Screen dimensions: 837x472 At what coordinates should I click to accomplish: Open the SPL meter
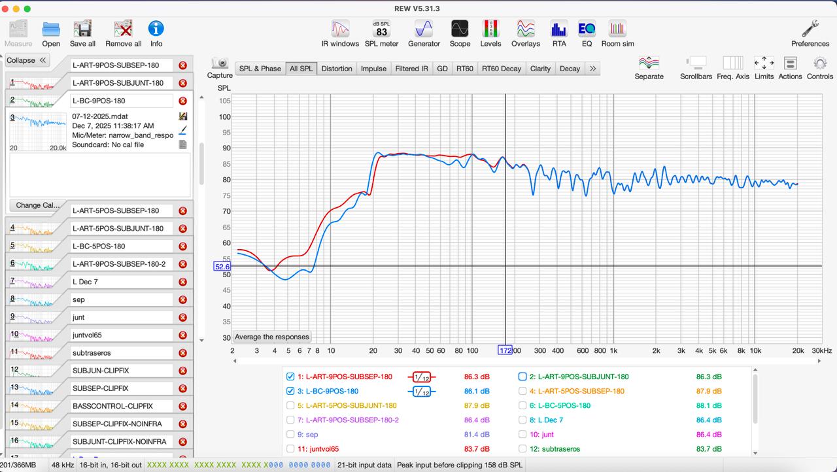[x=381, y=33]
